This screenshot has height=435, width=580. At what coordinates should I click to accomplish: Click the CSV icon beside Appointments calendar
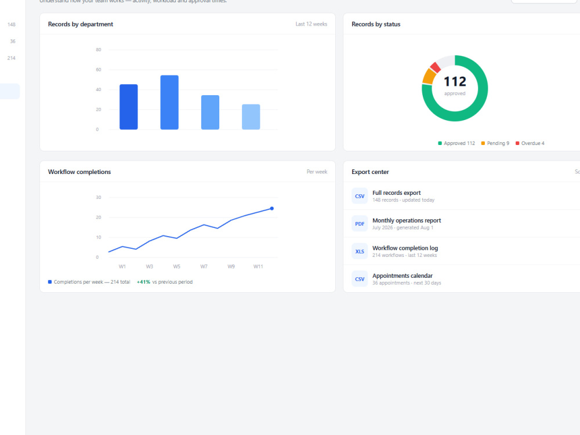(x=360, y=280)
